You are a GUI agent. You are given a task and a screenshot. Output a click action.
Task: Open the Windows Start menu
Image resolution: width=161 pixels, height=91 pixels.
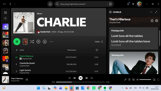pyautogui.click(x=38, y=88)
